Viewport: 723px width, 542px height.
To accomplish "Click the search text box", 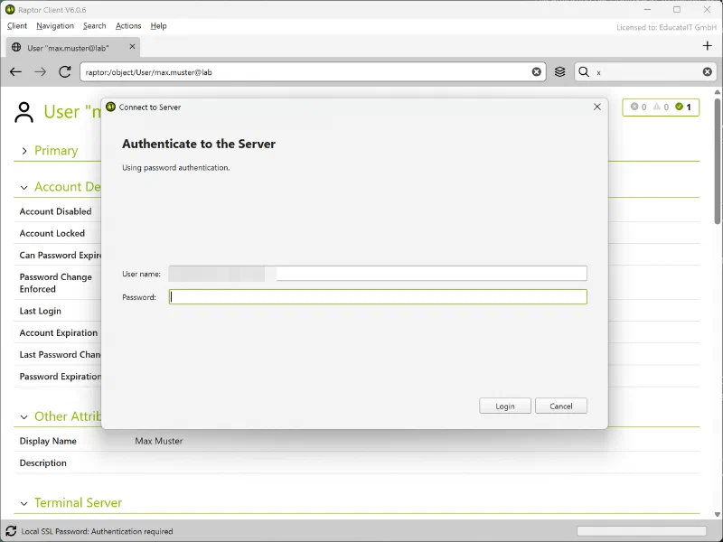I will coord(645,72).
